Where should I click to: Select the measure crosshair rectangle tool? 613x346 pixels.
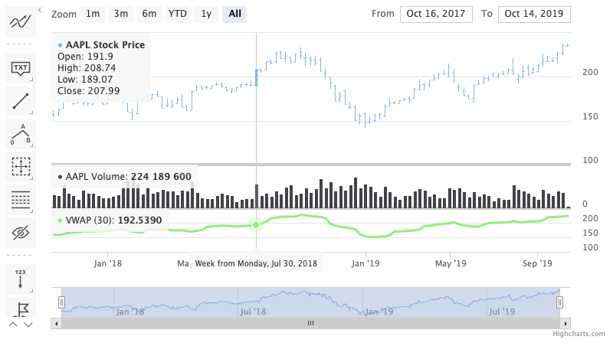(21, 167)
